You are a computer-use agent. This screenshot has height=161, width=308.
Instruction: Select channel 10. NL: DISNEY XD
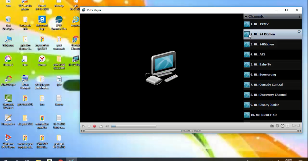click(273, 115)
